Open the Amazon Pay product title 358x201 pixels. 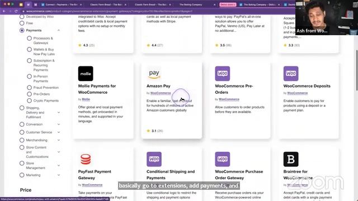point(158,86)
